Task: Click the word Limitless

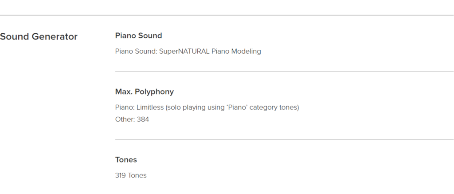Action: click(150, 107)
